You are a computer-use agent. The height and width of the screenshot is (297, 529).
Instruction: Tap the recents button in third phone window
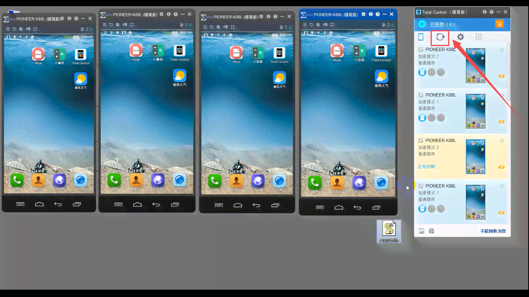(275, 205)
